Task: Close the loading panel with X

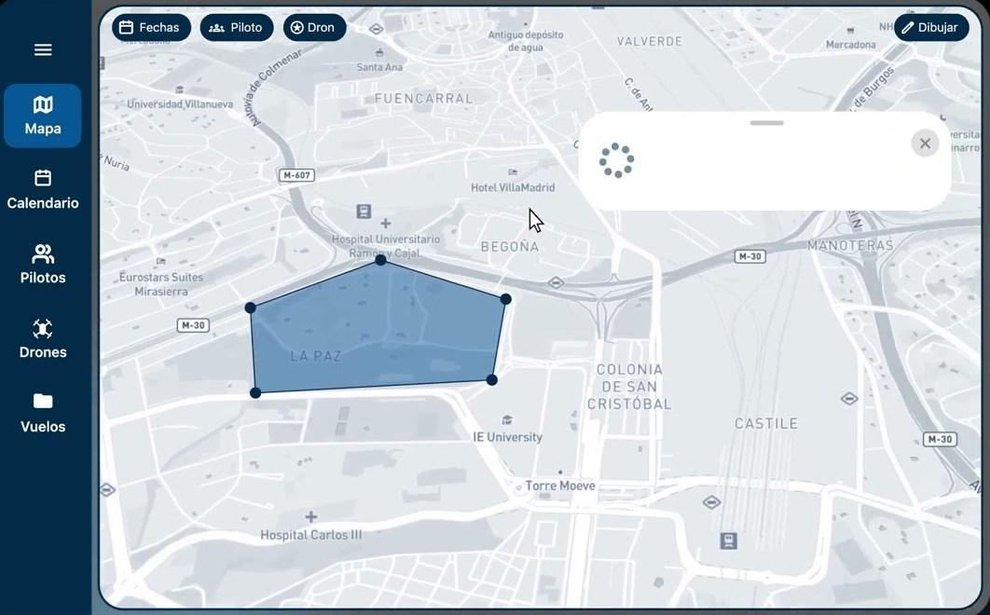Action: click(x=925, y=143)
